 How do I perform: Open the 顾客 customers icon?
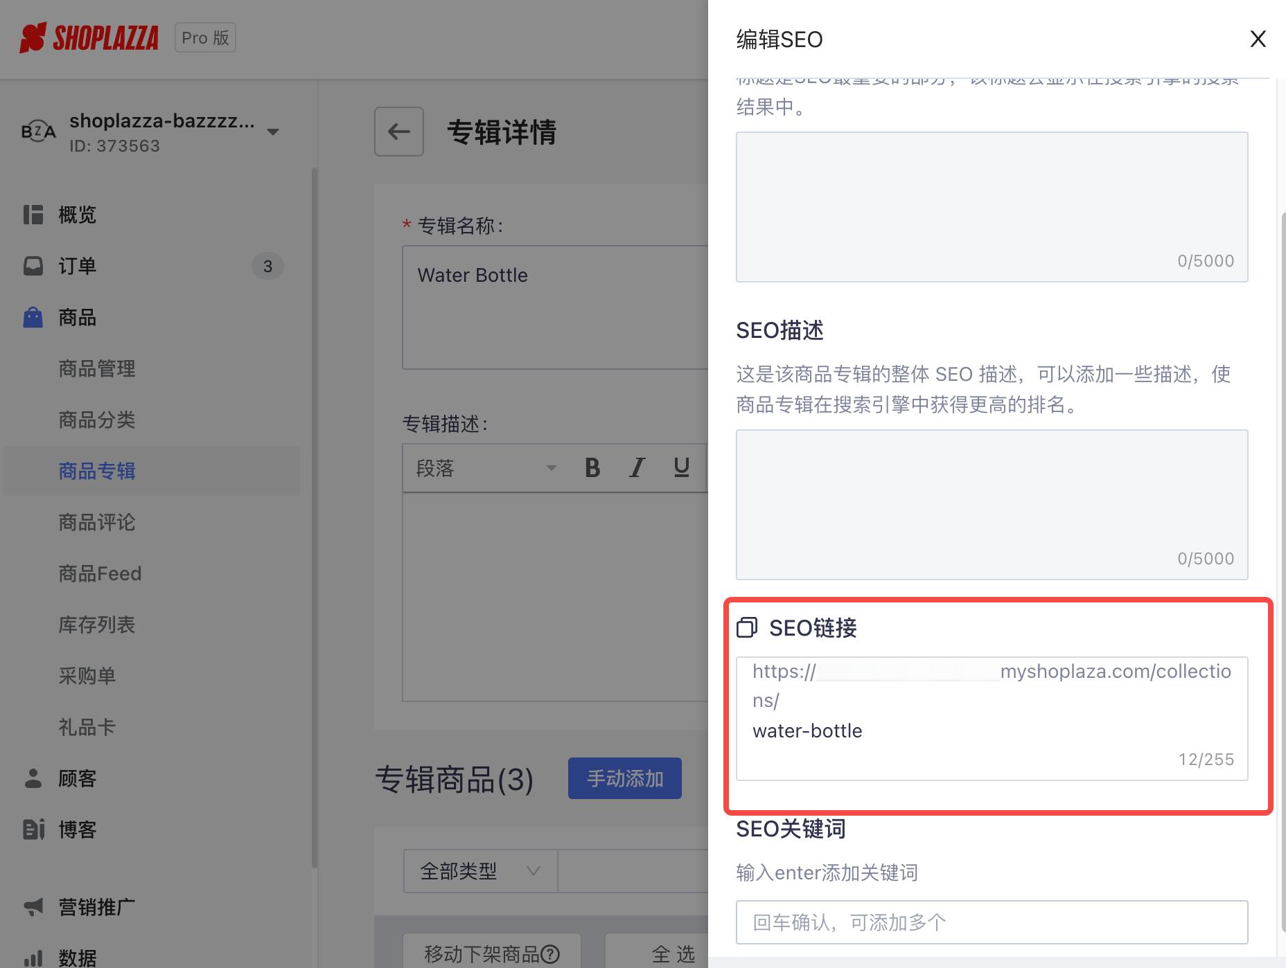[33, 778]
